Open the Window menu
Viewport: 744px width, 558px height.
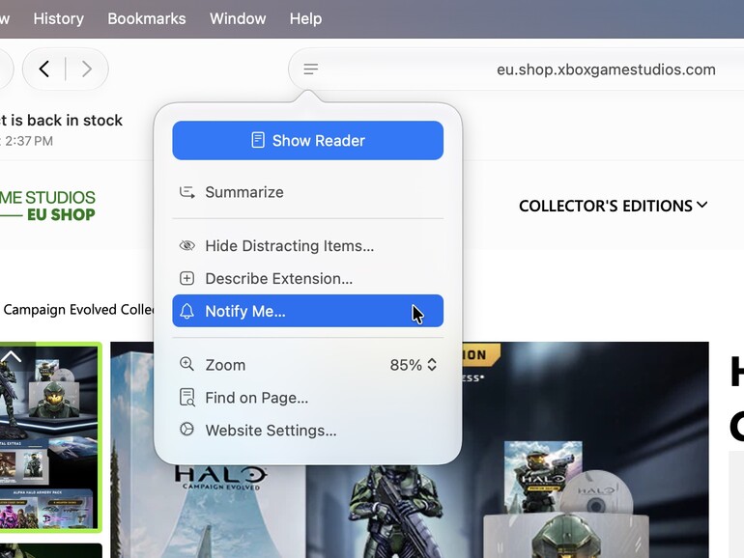click(x=238, y=18)
